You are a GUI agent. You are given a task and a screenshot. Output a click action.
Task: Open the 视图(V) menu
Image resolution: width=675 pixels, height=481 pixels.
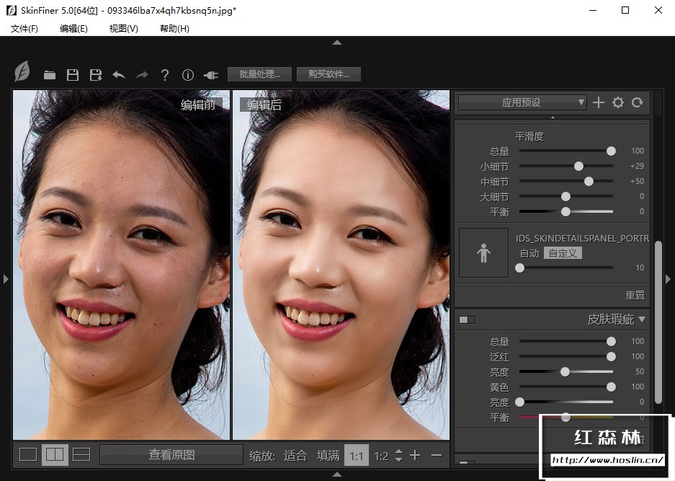pyautogui.click(x=123, y=28)
